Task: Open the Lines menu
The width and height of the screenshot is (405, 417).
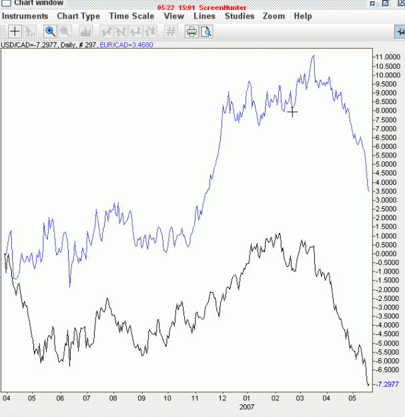Action: click(204, 16)
